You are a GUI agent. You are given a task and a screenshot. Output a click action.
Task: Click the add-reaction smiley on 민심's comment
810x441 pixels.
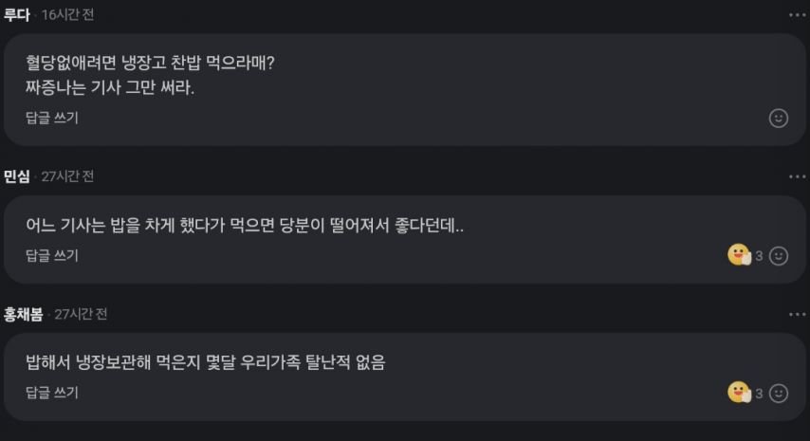point(778,256)
